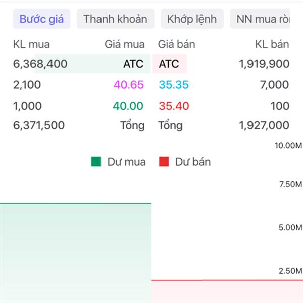The height and width of the screenshot is (303, 303).
Task: Click the ATC sell price cell
Action: tap(169, 64)
